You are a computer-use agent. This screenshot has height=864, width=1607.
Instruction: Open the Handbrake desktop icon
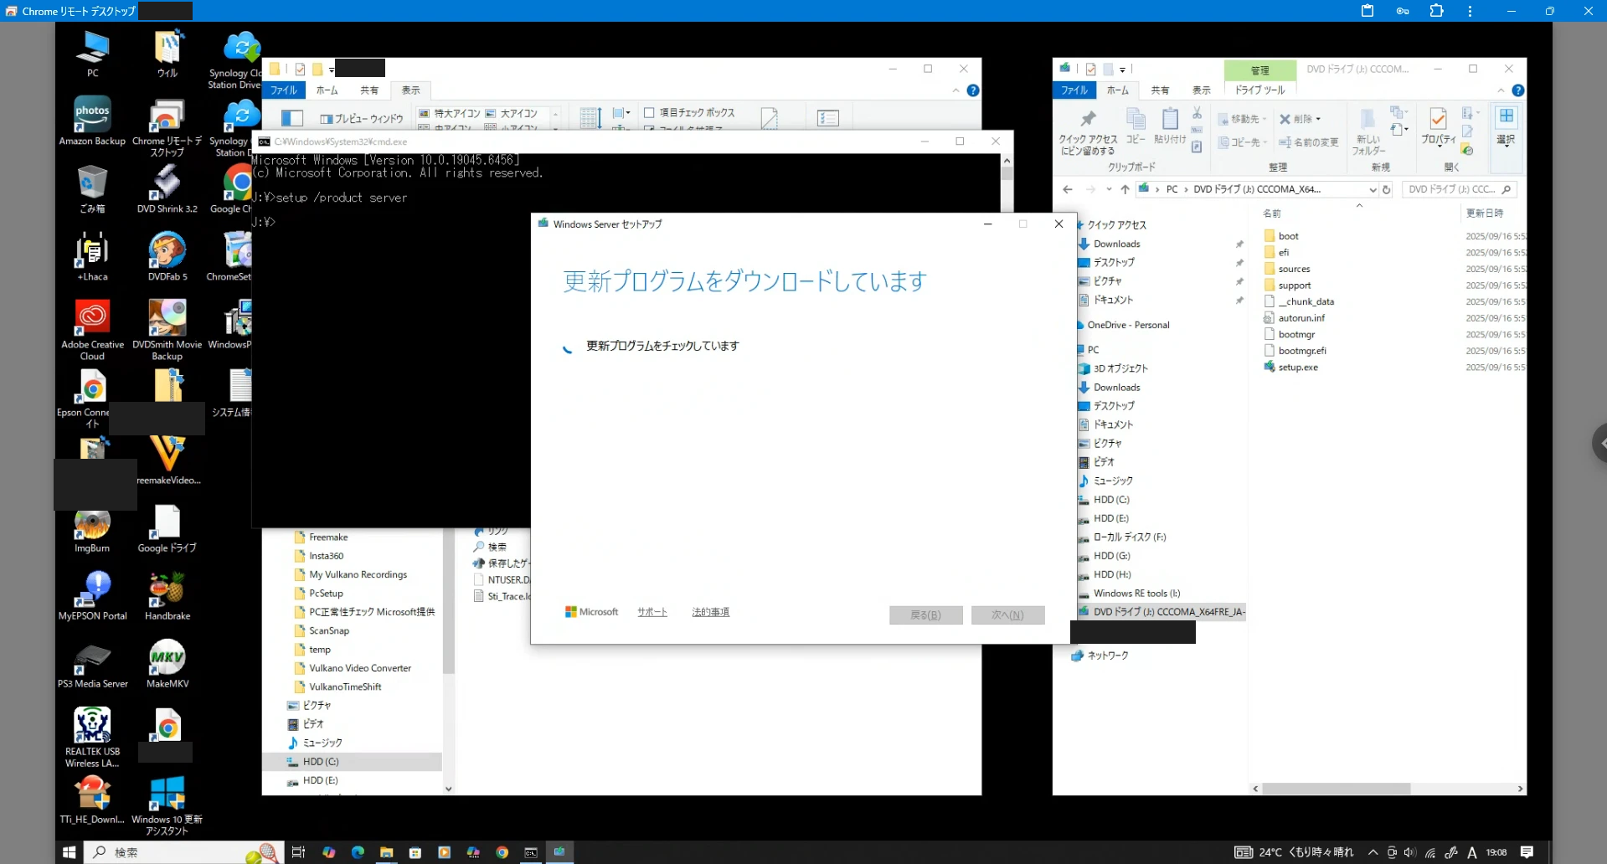[167, 595]
